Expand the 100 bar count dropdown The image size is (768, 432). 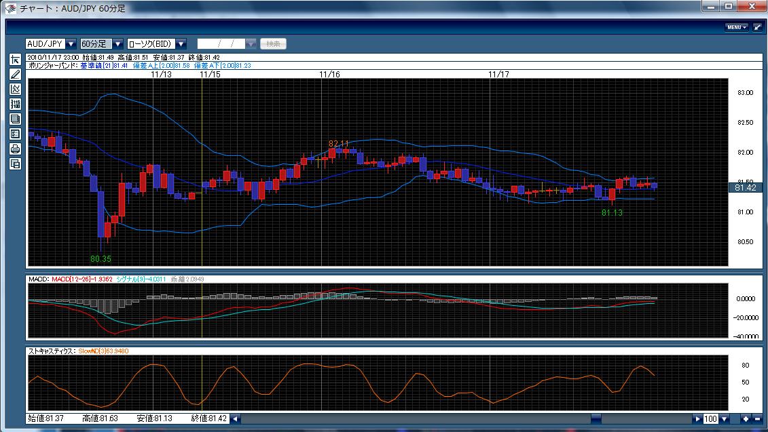[x=725, y=419]
